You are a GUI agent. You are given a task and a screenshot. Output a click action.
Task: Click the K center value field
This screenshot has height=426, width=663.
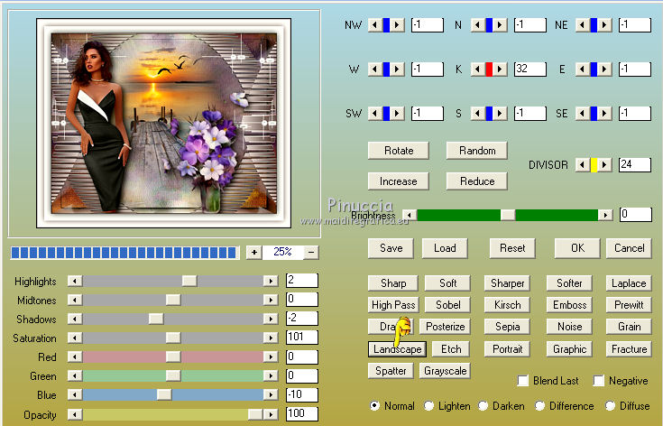(530, 69)
